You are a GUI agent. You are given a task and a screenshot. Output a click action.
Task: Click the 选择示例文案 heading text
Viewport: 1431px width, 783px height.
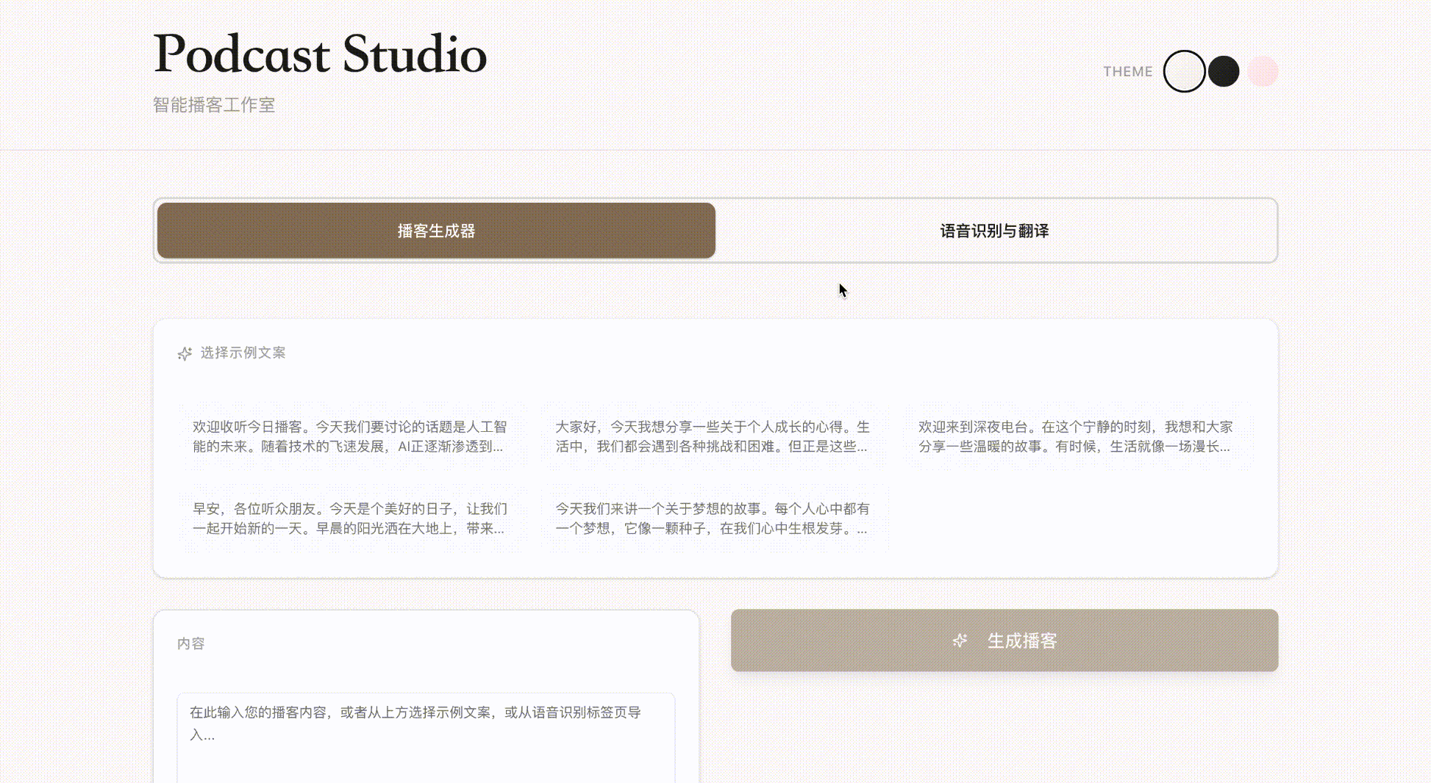click(x=243, y=353)
